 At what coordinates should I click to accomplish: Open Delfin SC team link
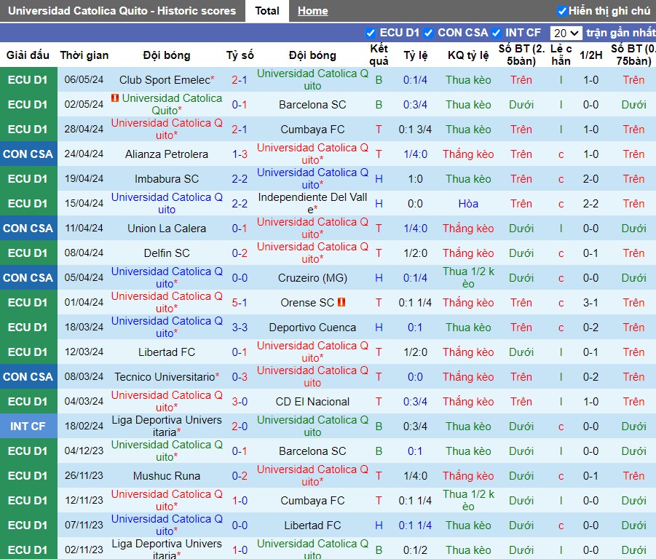coord(167,253)
